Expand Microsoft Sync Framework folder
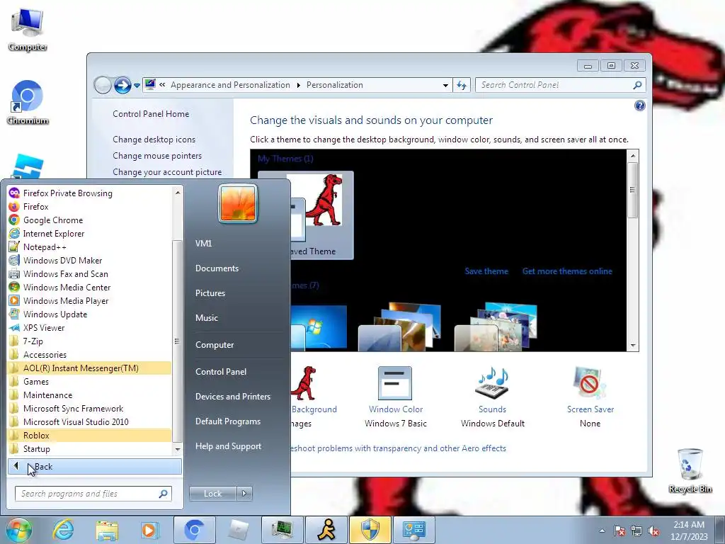725x544 pixels. tap(89, 408)
